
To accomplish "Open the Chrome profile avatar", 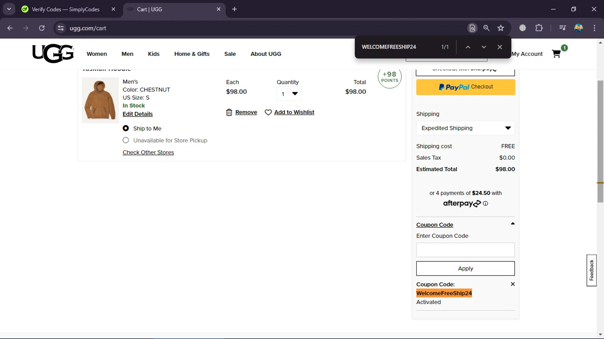I will [579, 28].
